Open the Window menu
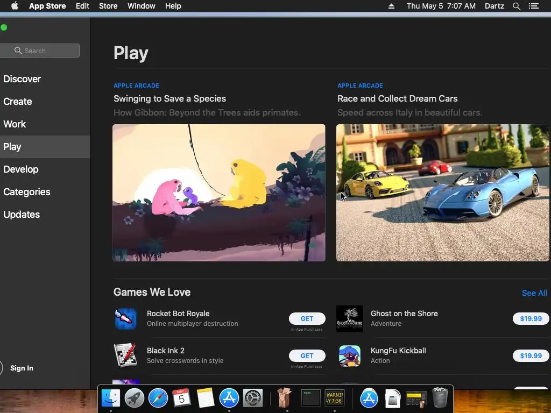Image resolution: width=551 pixels, height=413 pixels. point(142,6)
